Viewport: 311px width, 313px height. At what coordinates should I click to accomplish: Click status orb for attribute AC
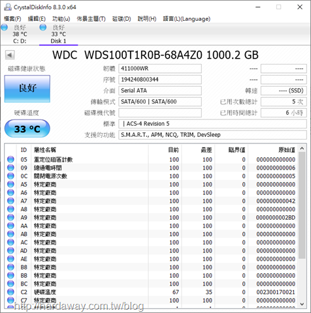(x=10, y=242)
